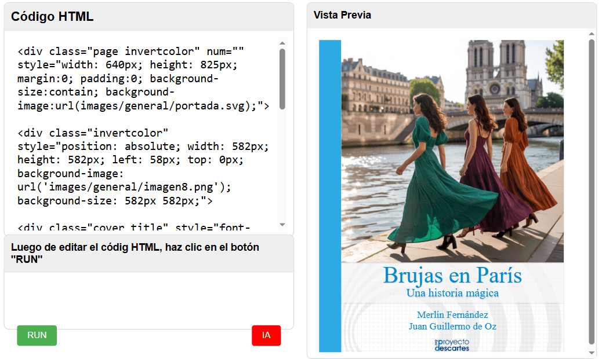
Task: Click the HTML code editor's scrollbar thumb
Action: click(282, 78)
